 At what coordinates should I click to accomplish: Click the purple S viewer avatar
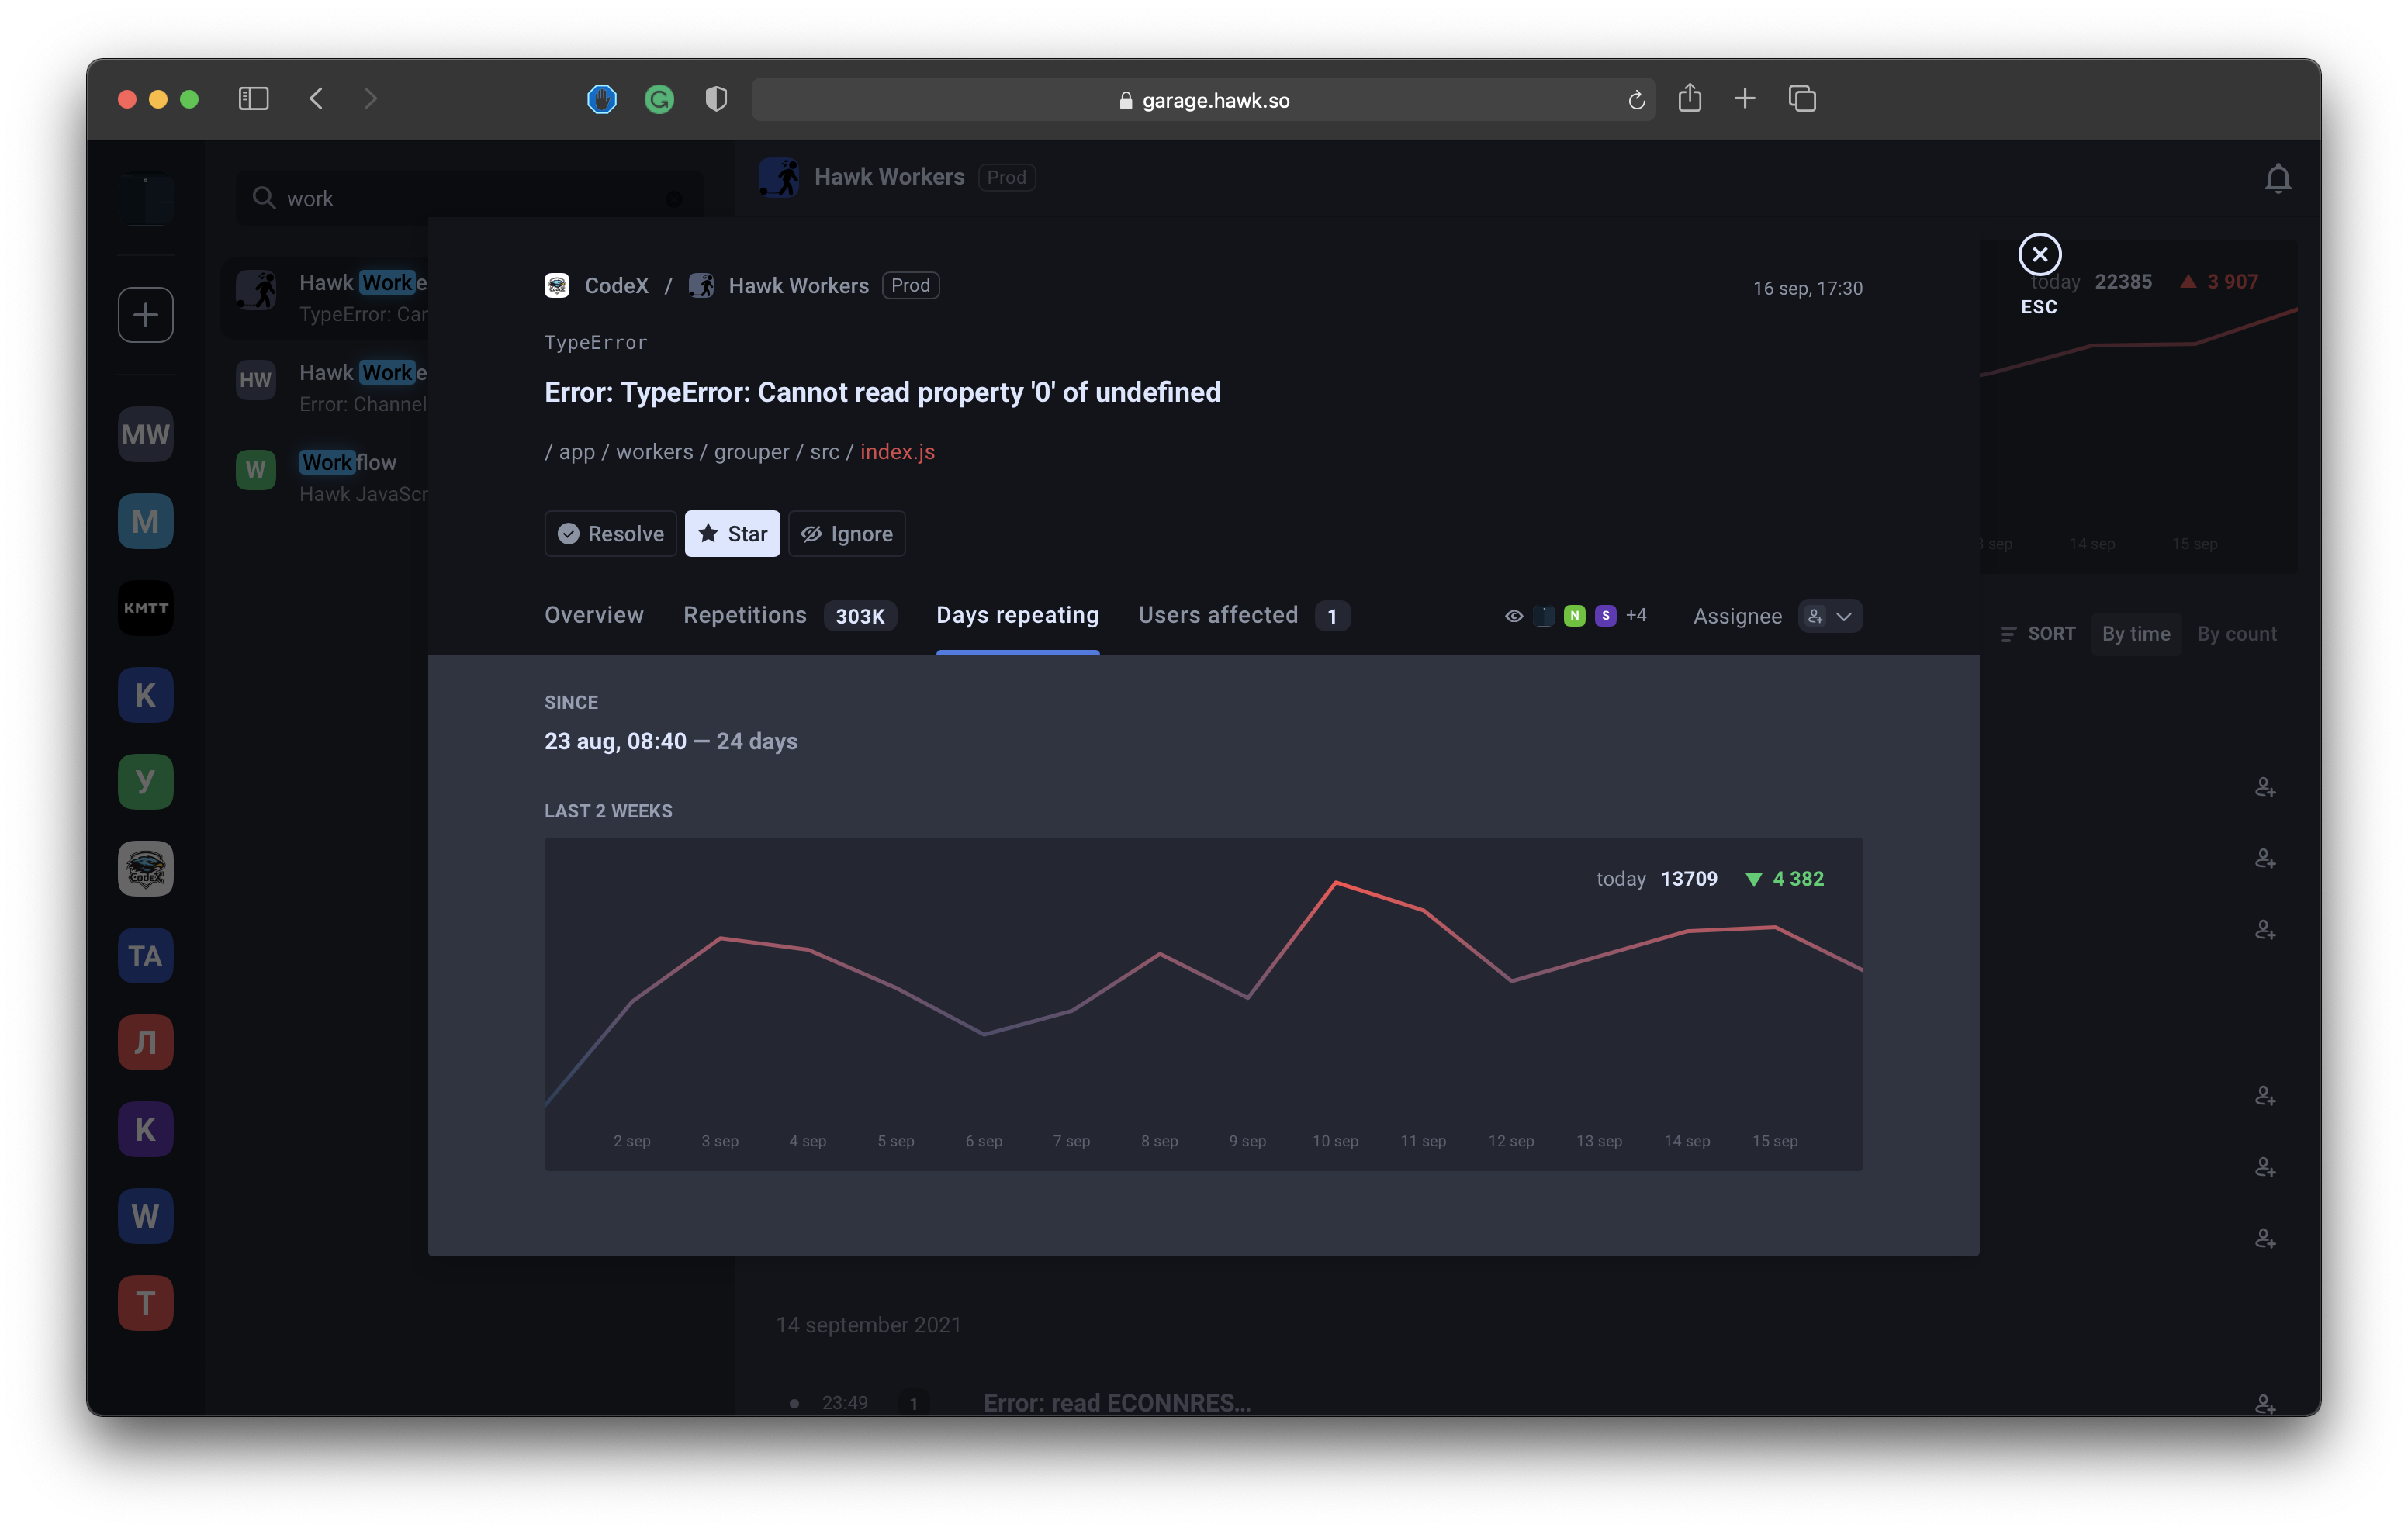(x=1605, y=616)
